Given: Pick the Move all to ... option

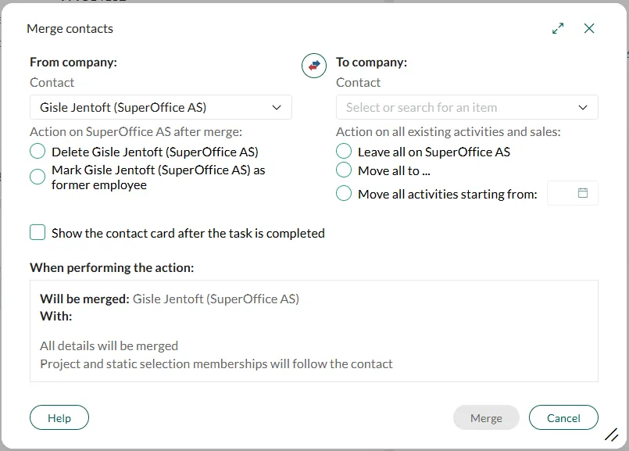Looking at the screenshot, I should (x=344, y=170).
